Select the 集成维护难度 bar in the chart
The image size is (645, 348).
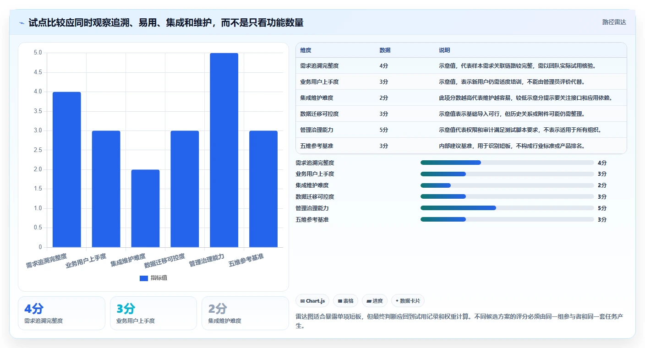[146, 208]
